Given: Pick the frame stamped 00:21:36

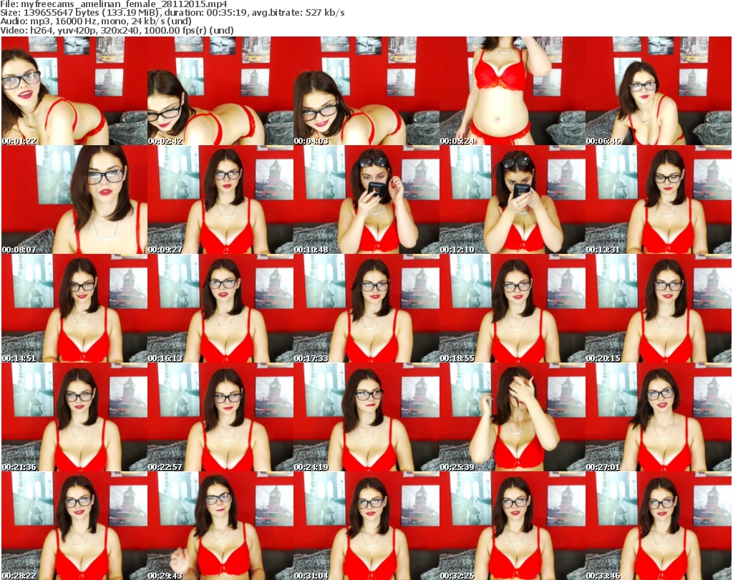Looking at the screenshot, I should (x=74, y=417).
